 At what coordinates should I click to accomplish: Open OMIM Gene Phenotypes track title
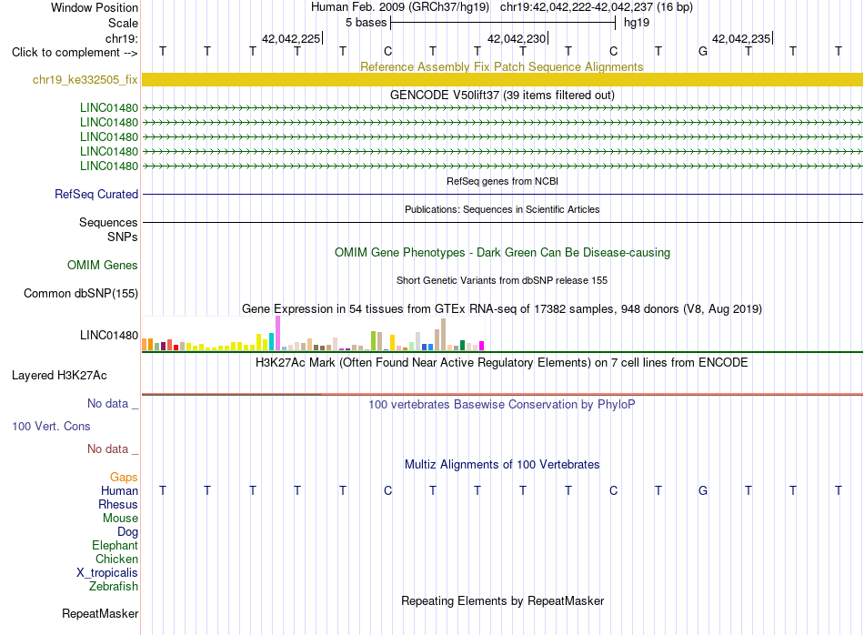coord(502,253)
